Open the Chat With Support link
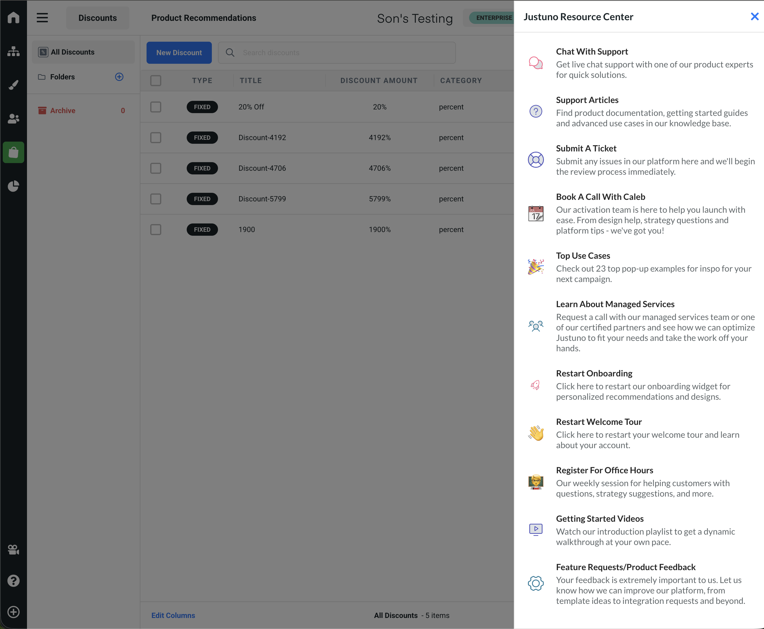 pyautogui.click(x=592, y=51)
